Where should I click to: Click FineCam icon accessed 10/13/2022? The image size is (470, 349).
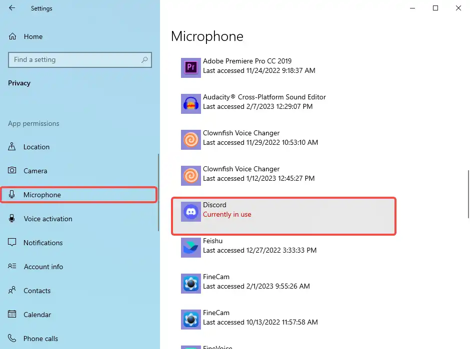pyautogui.click(x=191, y=320)
